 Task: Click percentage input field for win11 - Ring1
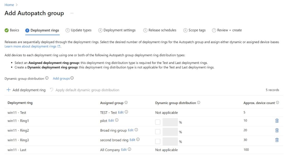point(170,122)
